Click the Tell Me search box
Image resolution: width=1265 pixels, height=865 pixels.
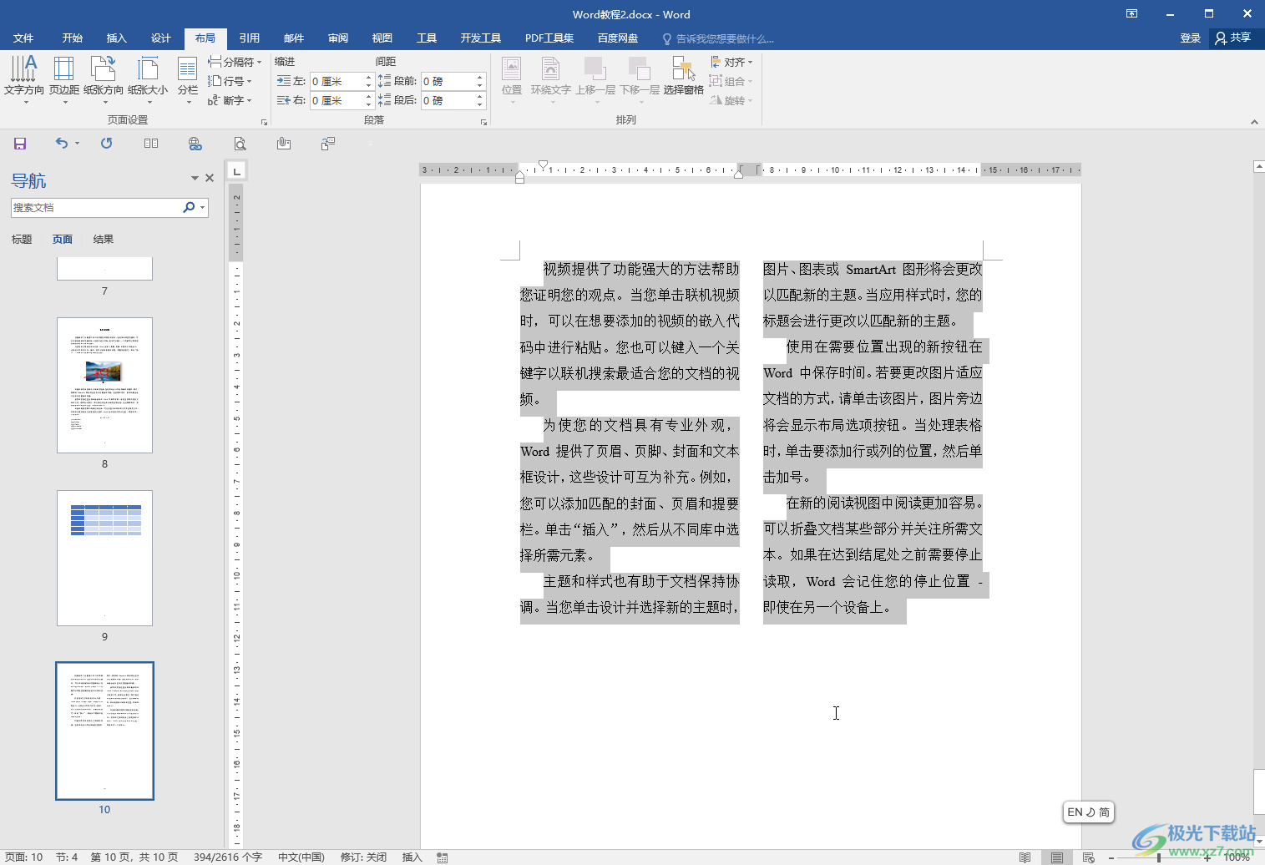pos(719,38)
